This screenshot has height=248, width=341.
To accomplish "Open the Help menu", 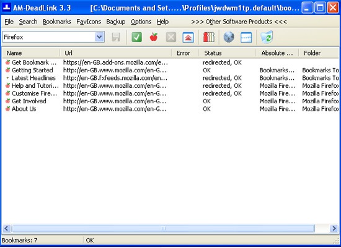I will (162, 22).
